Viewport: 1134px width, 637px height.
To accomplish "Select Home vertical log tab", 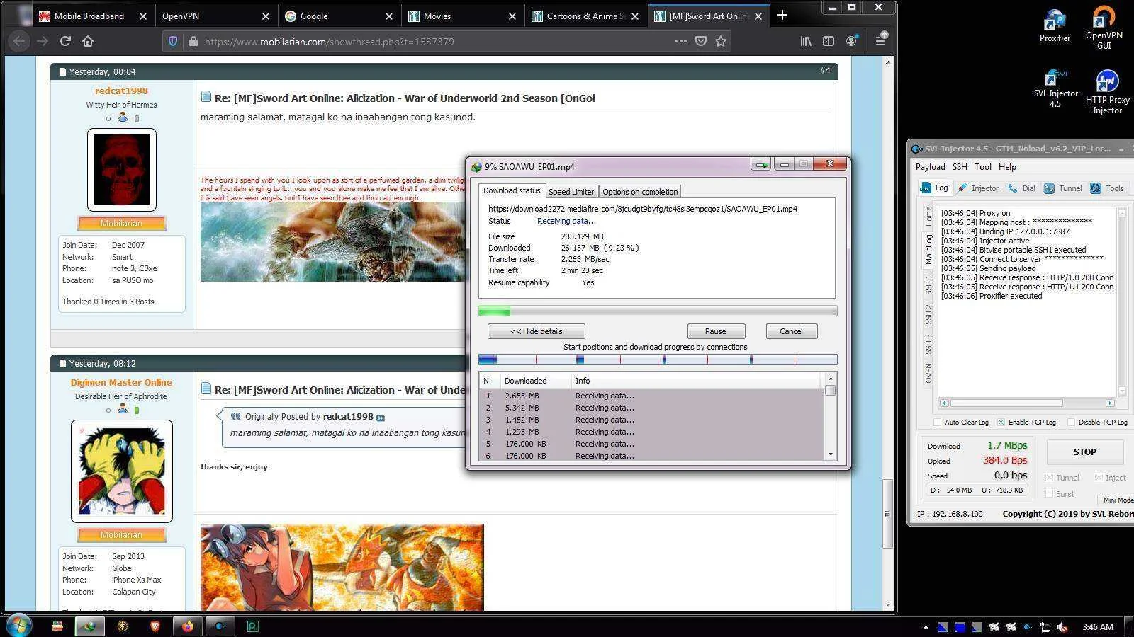I will [928, 217].
